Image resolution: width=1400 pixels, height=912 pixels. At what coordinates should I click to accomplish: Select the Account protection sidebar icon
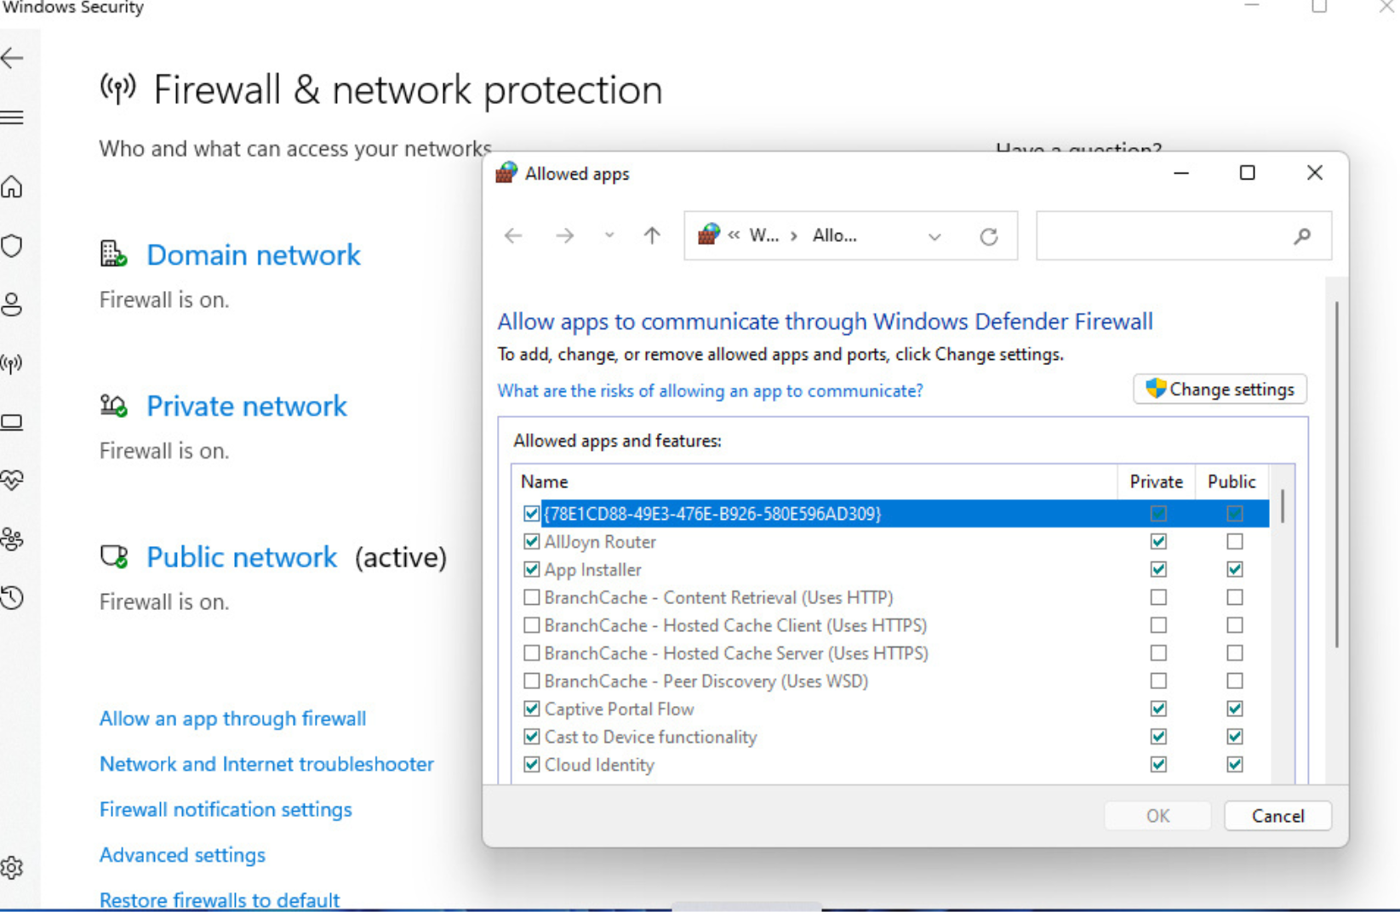point(12,305)
